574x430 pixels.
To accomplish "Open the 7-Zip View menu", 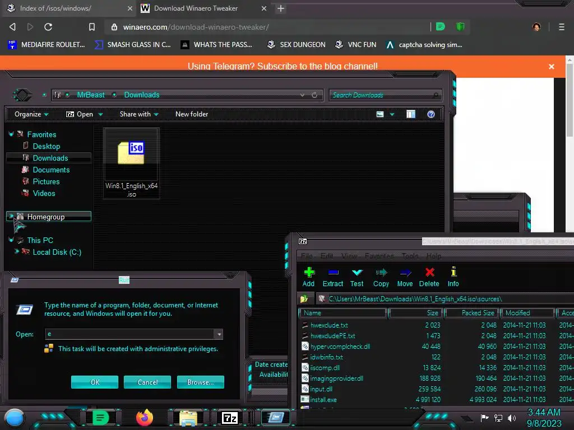I will [x=349, y=256].
